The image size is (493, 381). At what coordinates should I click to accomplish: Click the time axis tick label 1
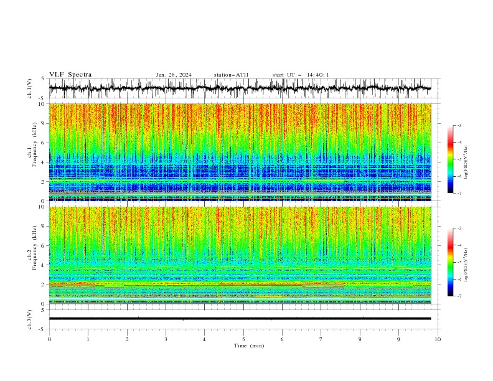(x=88, y=339)
